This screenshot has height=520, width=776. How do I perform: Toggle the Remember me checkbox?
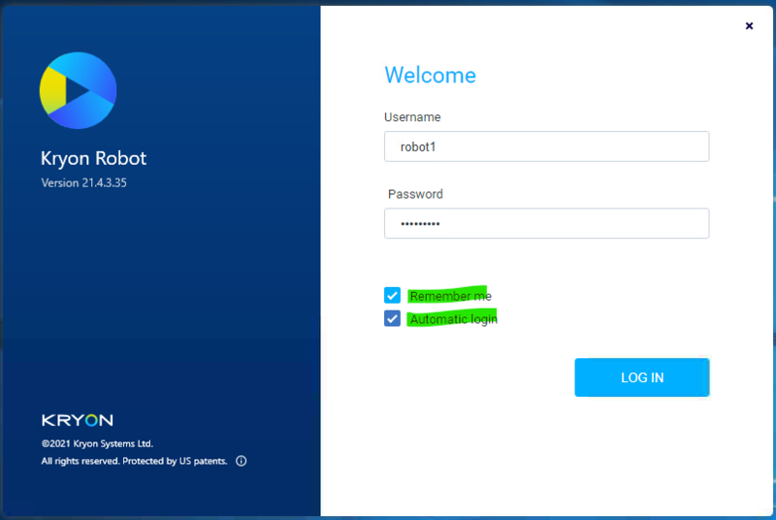tap(392, 295)
